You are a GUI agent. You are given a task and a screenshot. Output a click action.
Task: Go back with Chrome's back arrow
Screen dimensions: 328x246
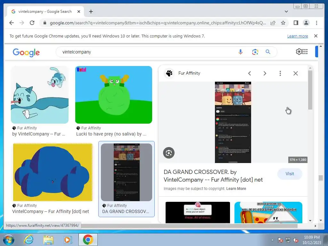(12, 23)
